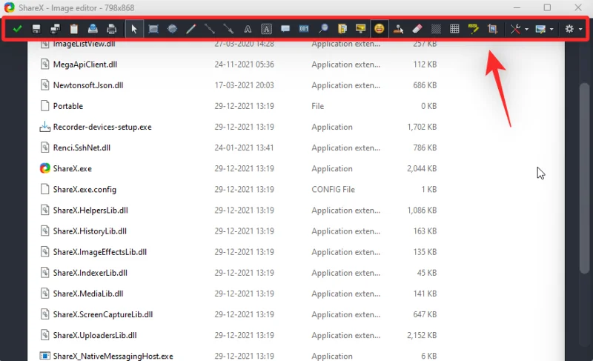Image resolution: width=593 pixels, height=361 pixels.
Task: Click the 1,702 KB size value
Action: (x=422, y=127)
